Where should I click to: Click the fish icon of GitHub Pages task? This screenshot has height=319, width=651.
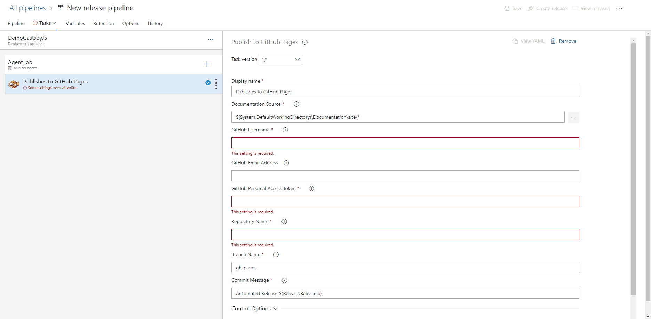pos(14,84)
